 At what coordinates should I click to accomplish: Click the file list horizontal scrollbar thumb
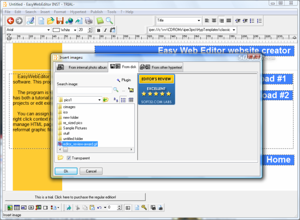click(x=65, y=150)
